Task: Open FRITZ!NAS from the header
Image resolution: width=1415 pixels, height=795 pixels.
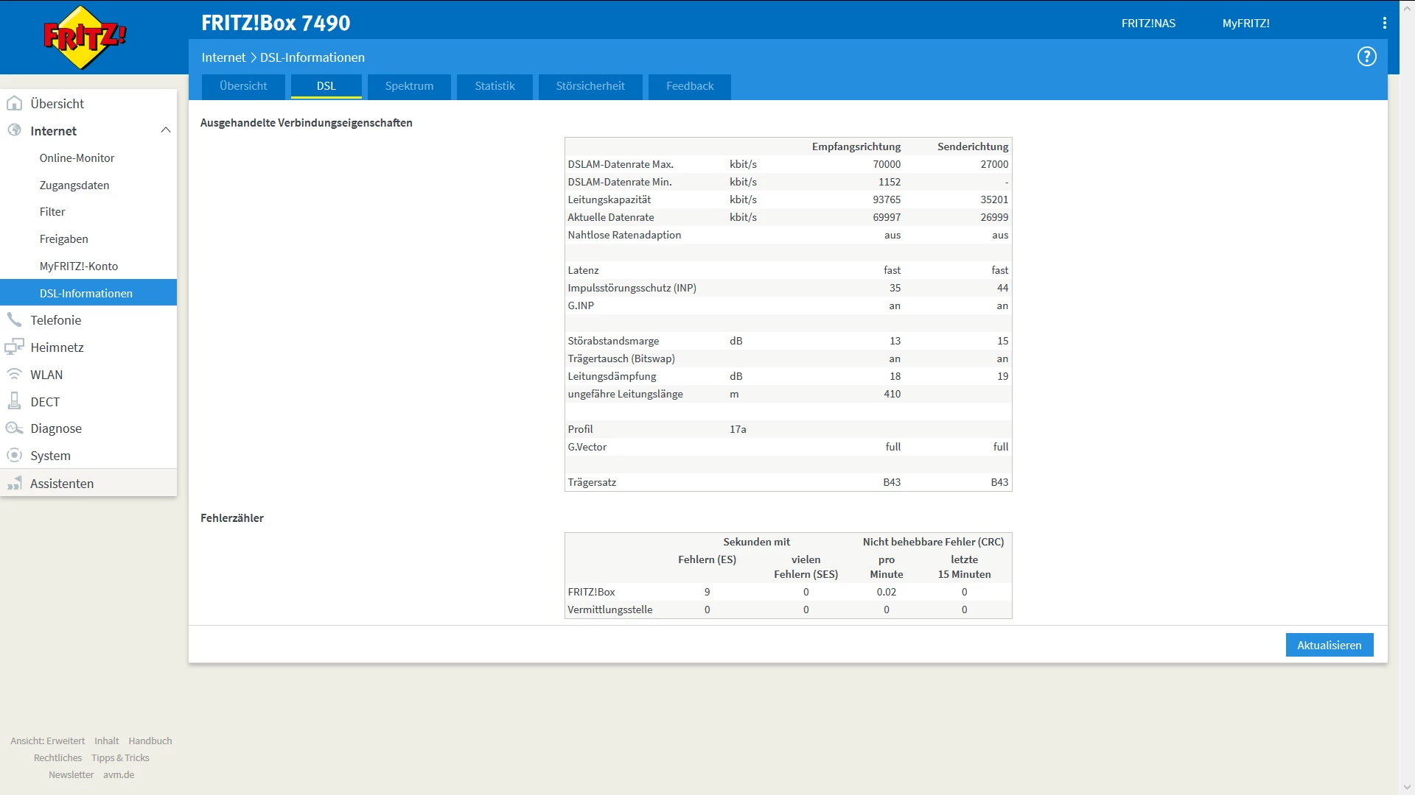Action: tap(1148, 24)
